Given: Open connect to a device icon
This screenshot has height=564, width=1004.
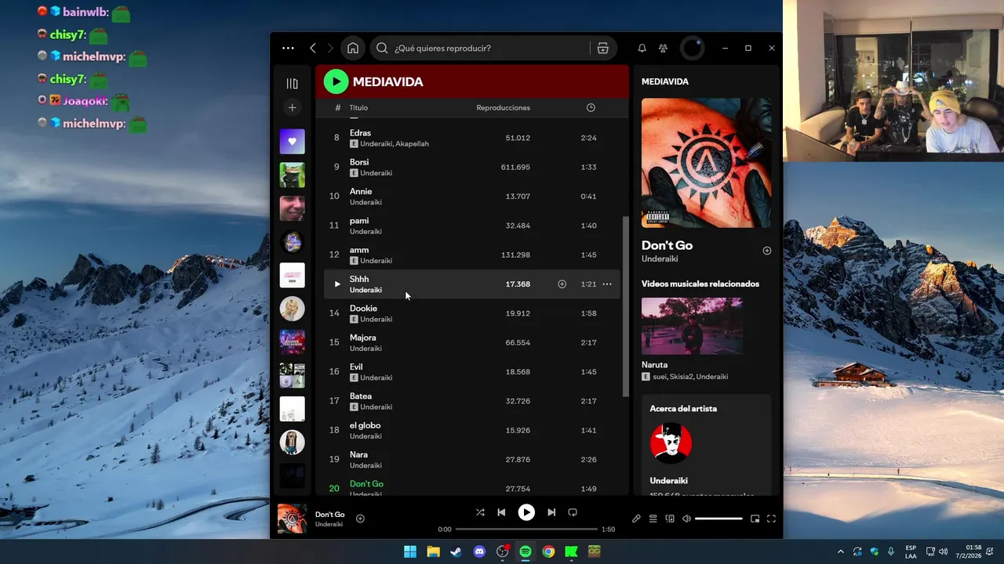Looking at the screenshot, I should pyautogui.click(x=670, y=519).
